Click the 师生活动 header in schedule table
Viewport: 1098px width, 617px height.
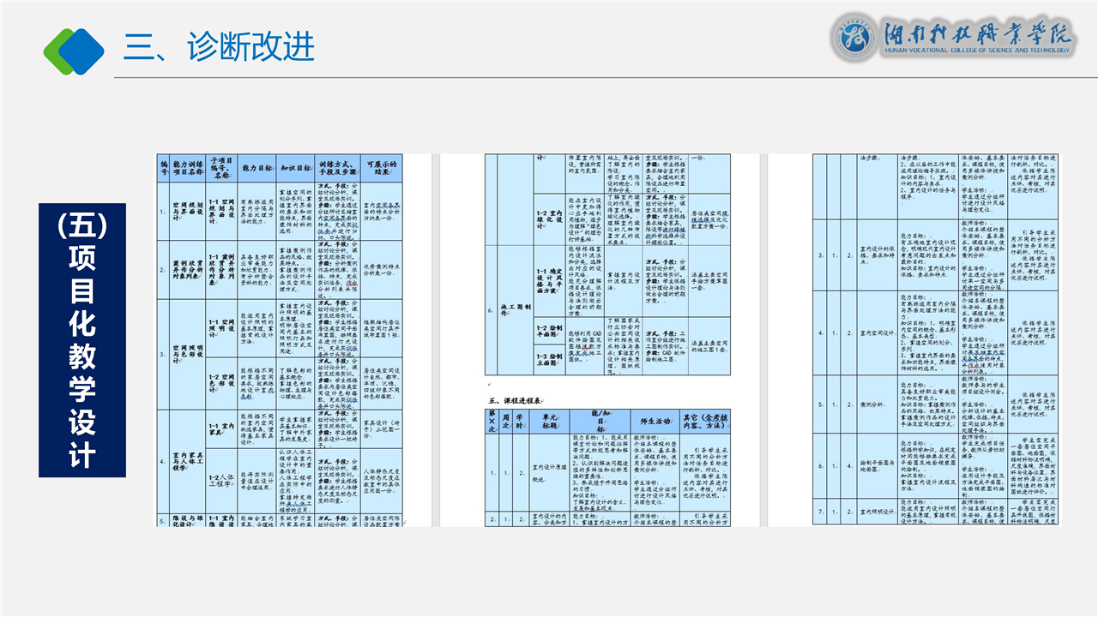pyautogui.click(x=656, y=421)
